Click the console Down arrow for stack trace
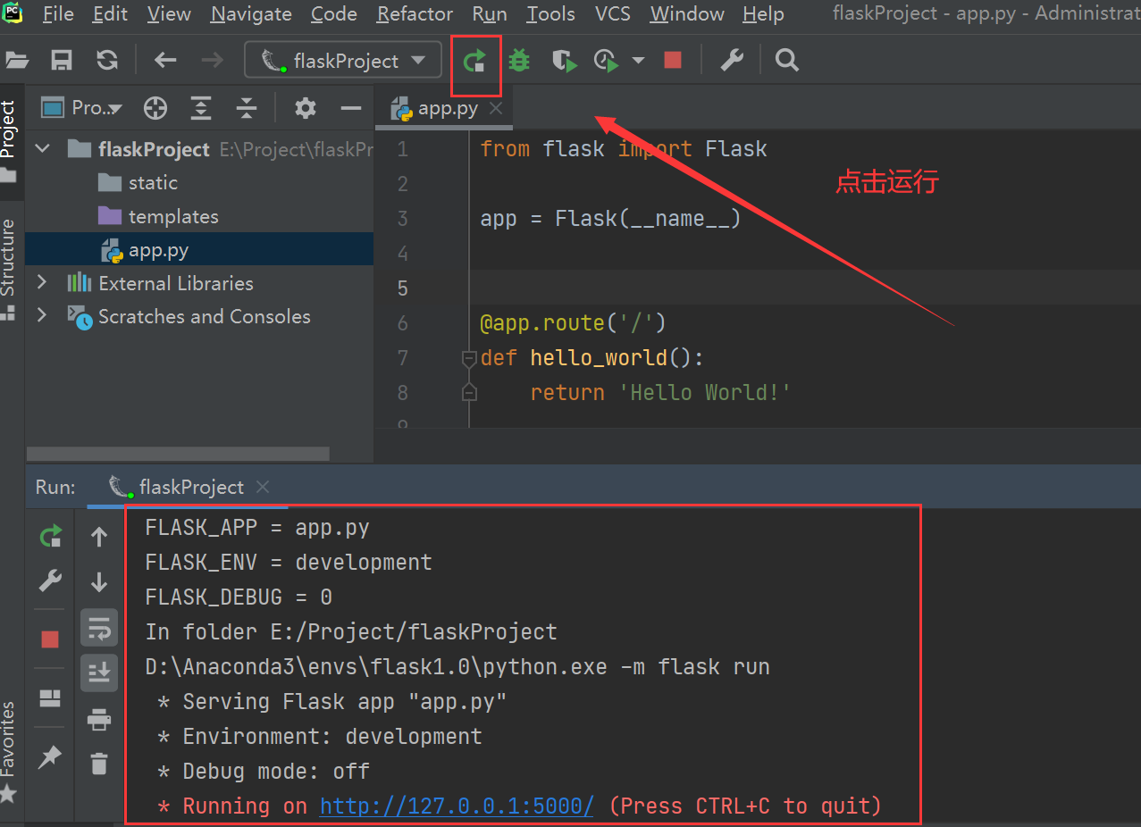The height and width of the screenshot is (827, 1141). coord(99,581)
